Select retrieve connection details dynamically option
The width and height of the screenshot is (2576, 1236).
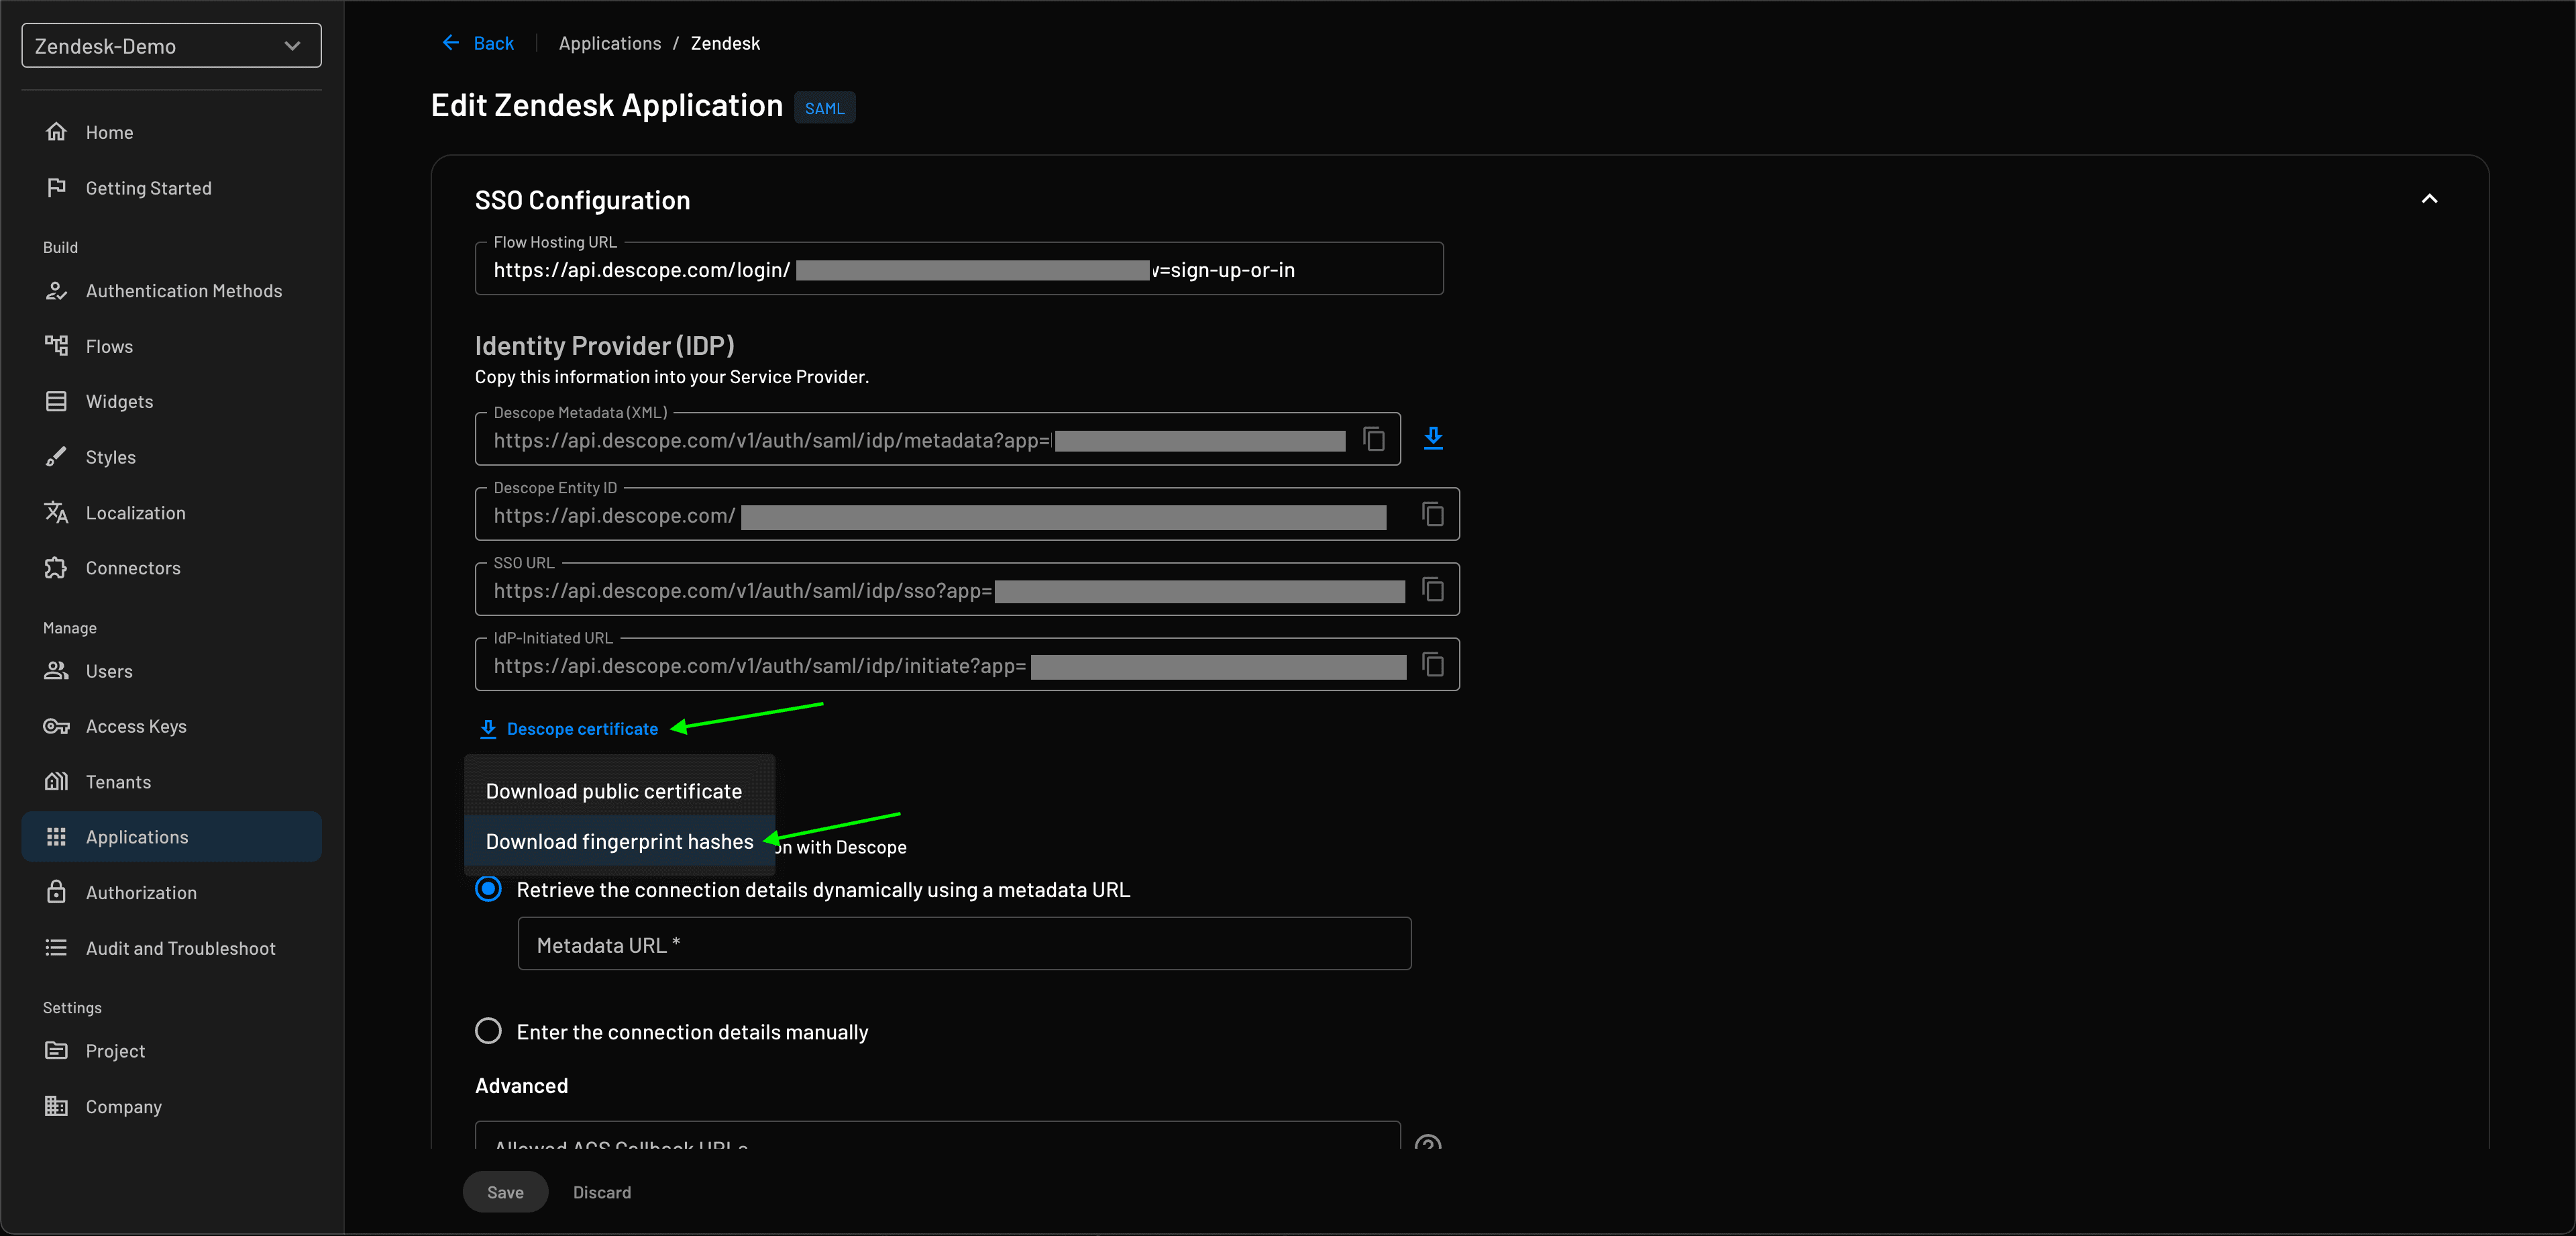point(488,889)
